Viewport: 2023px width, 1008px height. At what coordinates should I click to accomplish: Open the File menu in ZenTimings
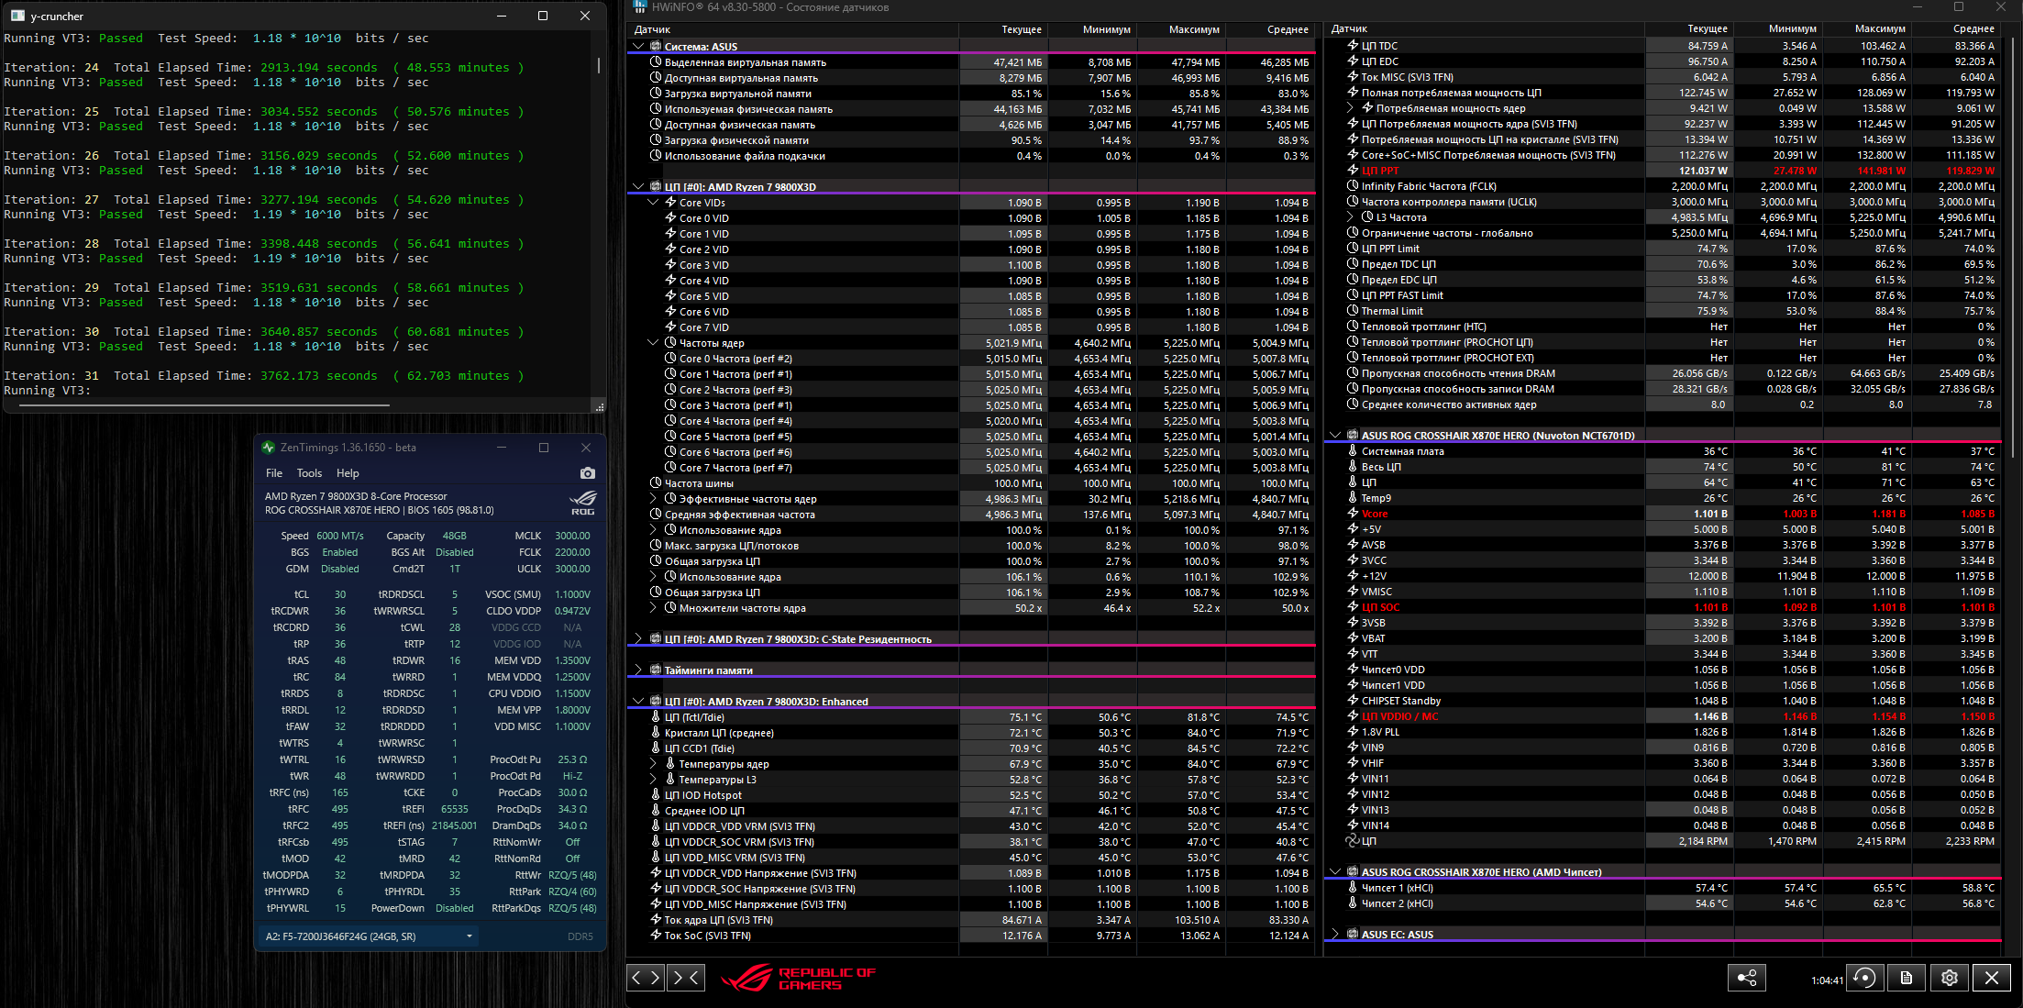[274, 473]
